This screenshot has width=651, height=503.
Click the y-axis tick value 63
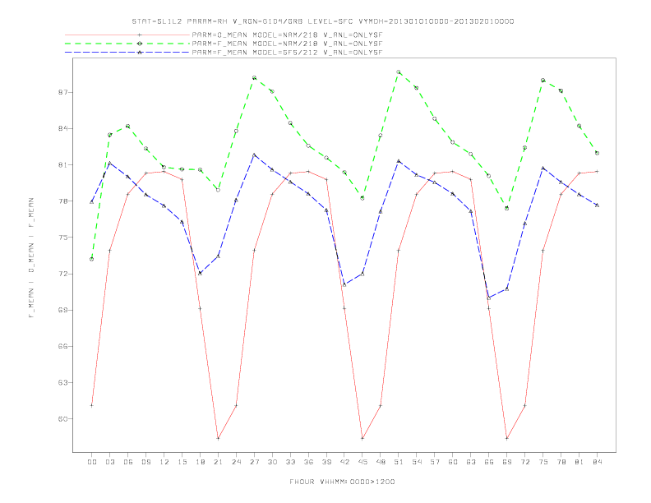click(62, 382)
